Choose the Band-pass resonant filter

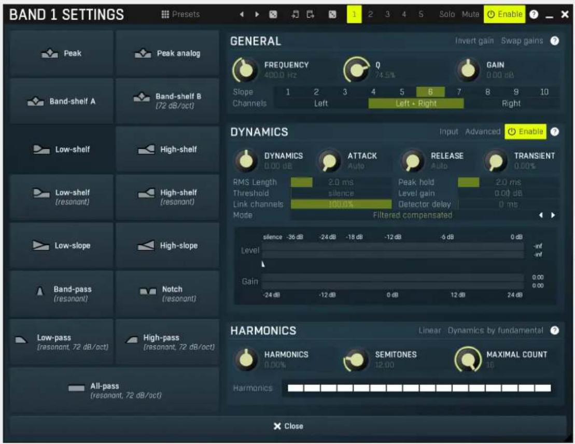pyautogui.click(x=62, y=294)
